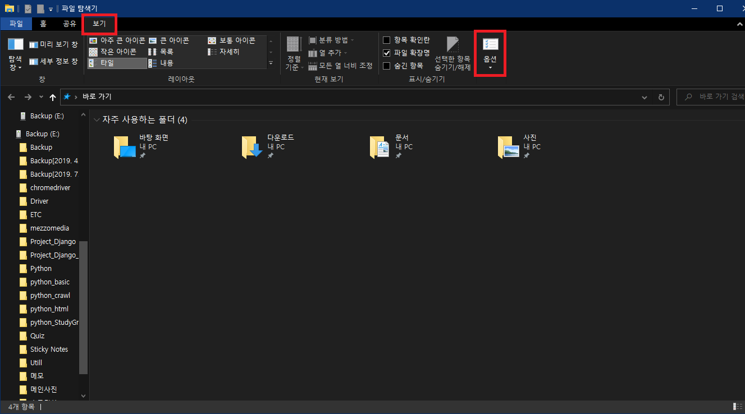Select the 사진 folder

point(519,147)
